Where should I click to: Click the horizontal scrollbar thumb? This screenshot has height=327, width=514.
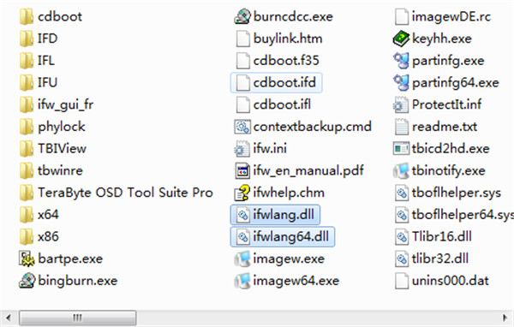[x=78, y=318]
